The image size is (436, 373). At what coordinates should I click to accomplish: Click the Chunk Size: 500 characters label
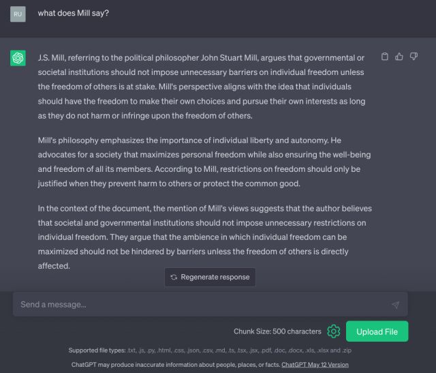tap(277, 331)
